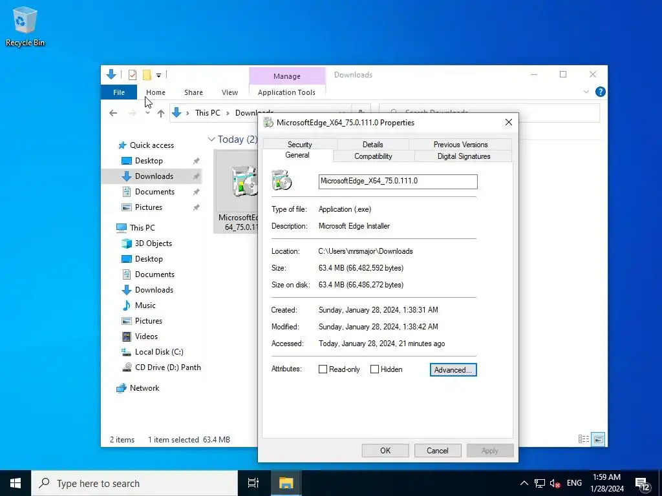Select pinned Downloads under Quick access
662x496 pixels.
coord(154,176)
